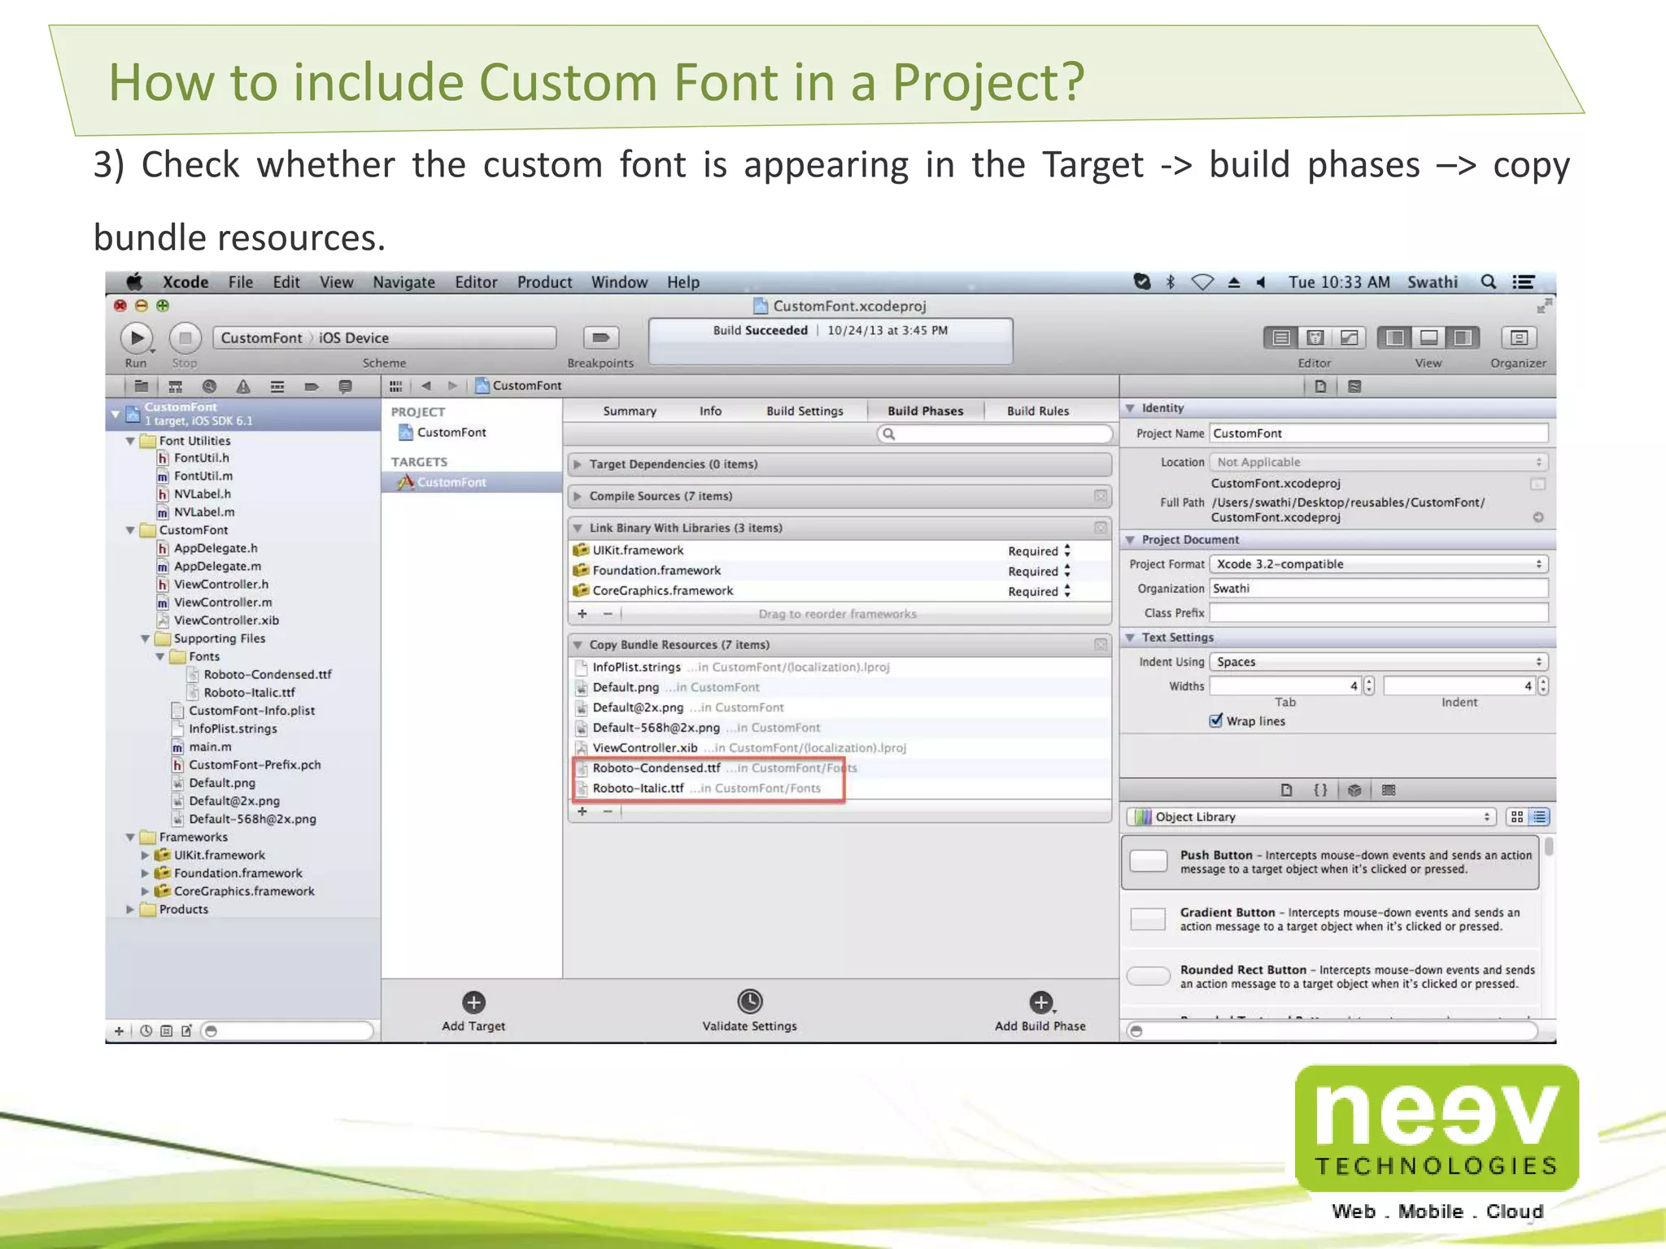Open the Product menu

coord(544,282)
